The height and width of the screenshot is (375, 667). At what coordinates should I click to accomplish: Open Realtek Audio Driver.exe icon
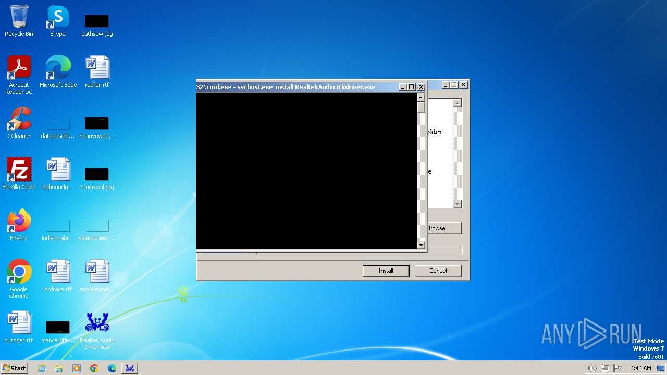[97, 330]
